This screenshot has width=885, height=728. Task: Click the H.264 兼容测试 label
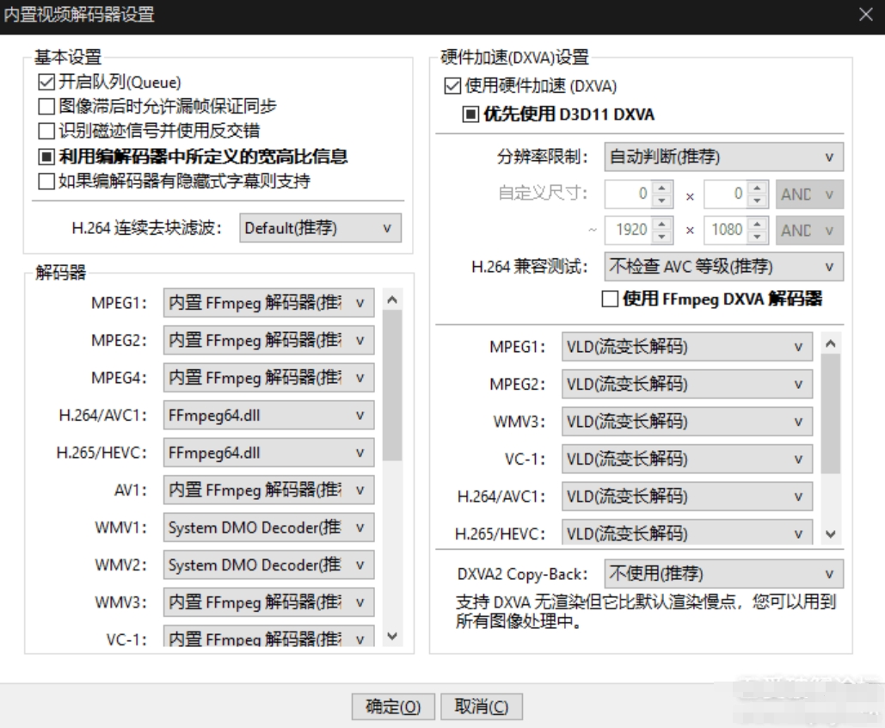(x=530, y=267)
